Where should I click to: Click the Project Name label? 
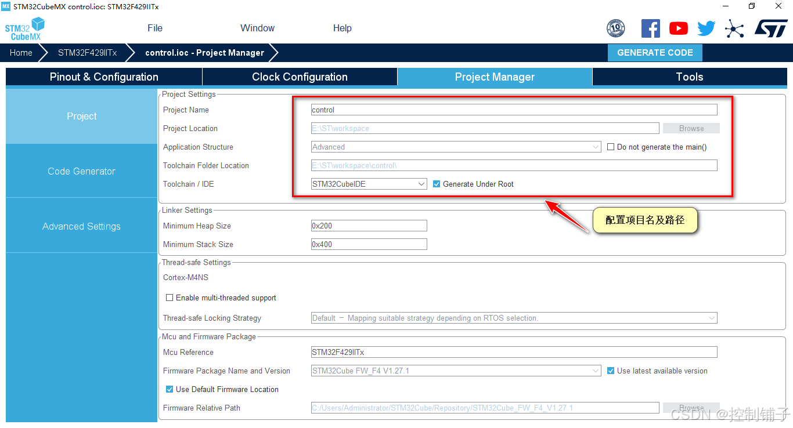pyautogui.click(x=186, y=110)
